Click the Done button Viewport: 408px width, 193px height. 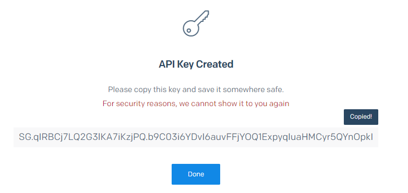(x=196, y=174)
